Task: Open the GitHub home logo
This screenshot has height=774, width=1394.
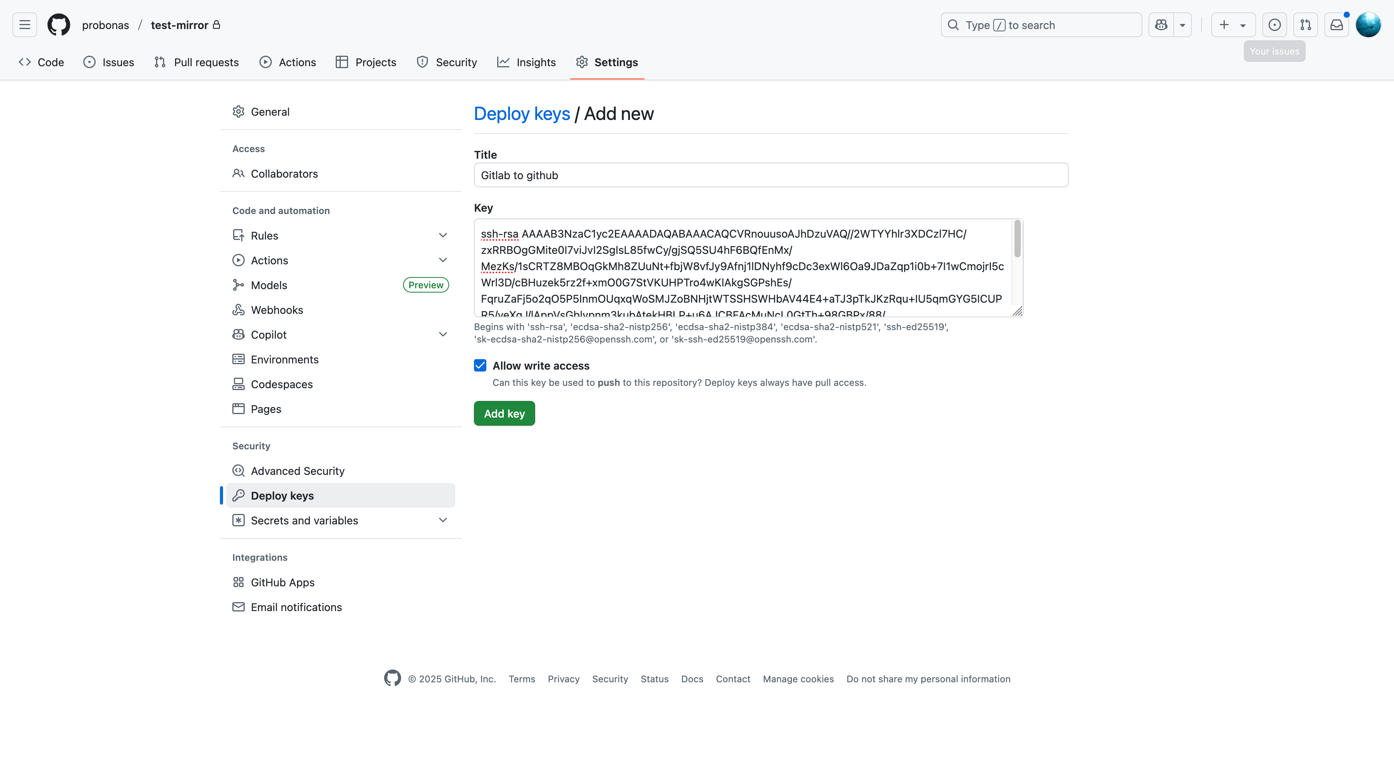Action: click(x=58, y=24)
